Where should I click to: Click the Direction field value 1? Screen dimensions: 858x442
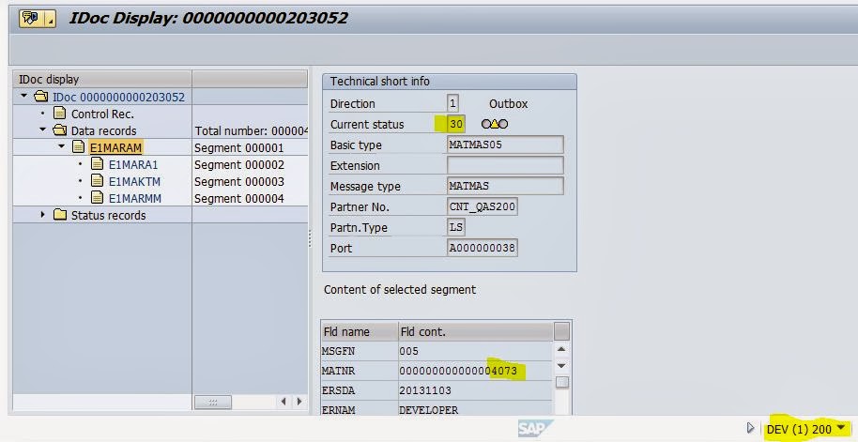452,103
